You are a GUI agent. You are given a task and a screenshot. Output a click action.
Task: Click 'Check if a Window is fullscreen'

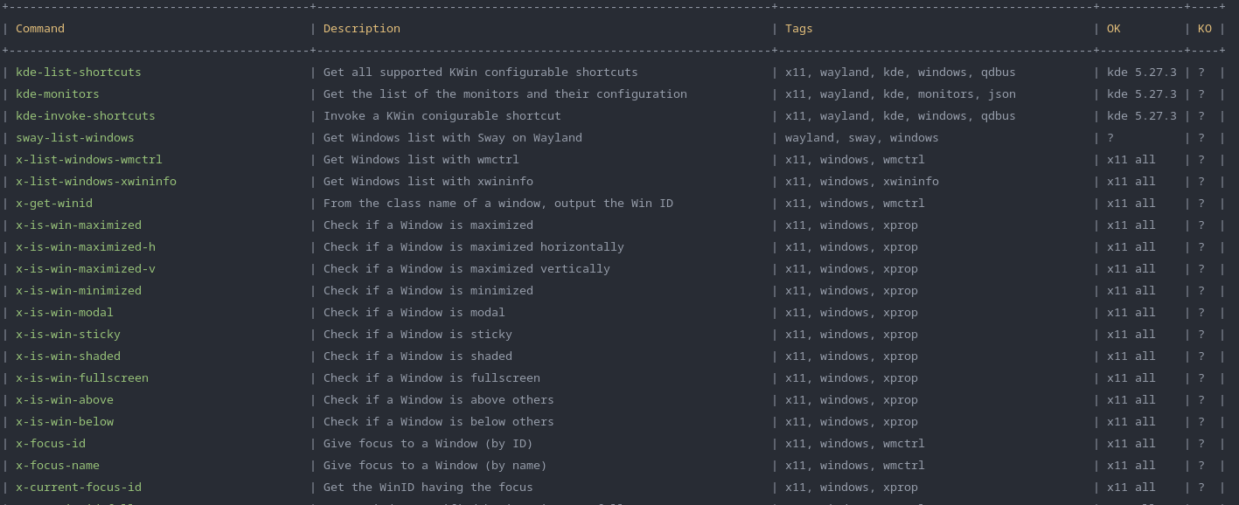(432, 378)
